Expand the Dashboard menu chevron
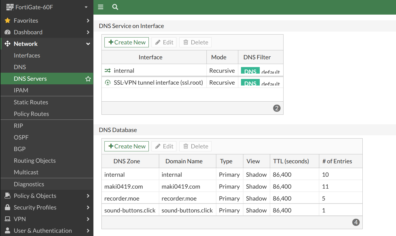The width and height of the screenshot is (396, 236). [x=88, y=32]
